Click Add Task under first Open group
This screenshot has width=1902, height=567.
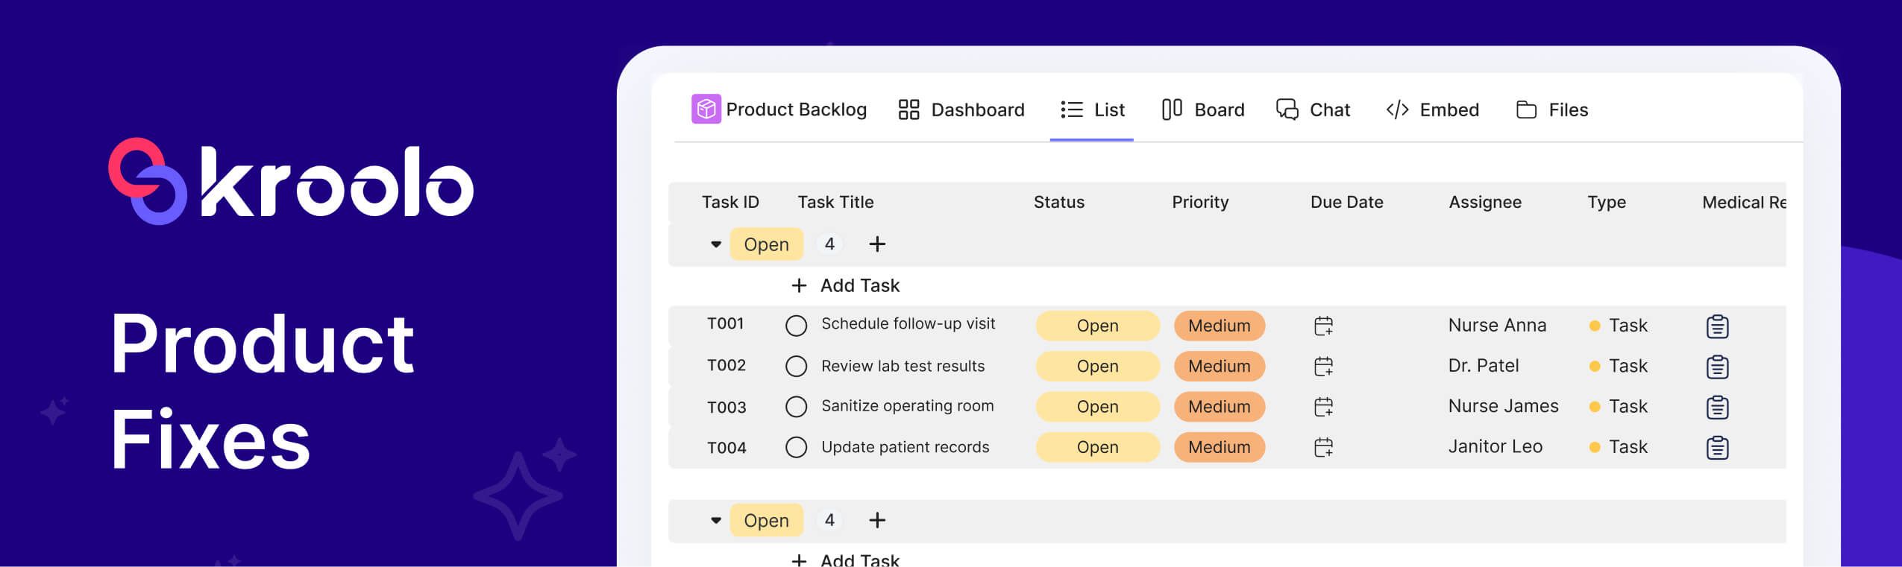[x=845, y=285]
